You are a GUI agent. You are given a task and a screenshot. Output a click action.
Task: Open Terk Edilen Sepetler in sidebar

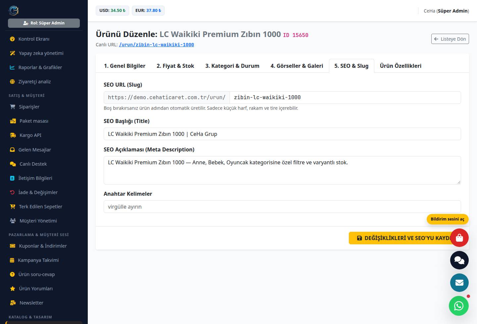(x=44, y=207)
